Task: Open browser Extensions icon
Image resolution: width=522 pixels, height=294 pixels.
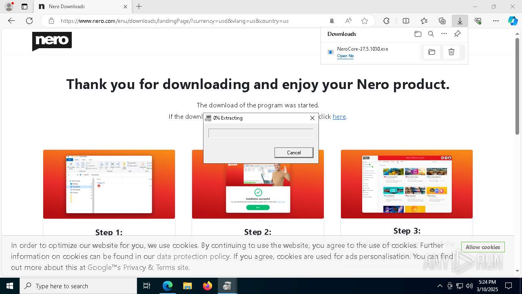Action: coord(386,21)
